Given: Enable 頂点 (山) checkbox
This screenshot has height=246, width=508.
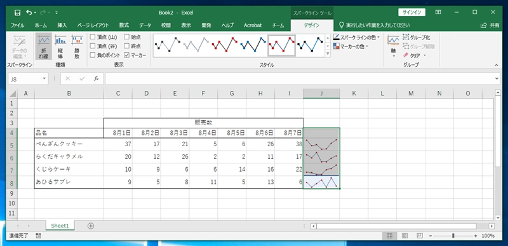Looking at the screenshot, I should click(93, 37).
